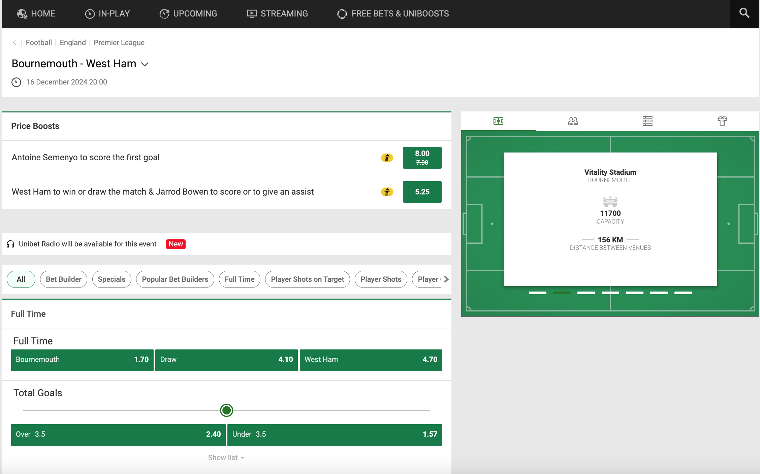This screenshot has height=474, width=760.
Task: Select the shirt kit tab icon
Action: coord(722,121)
